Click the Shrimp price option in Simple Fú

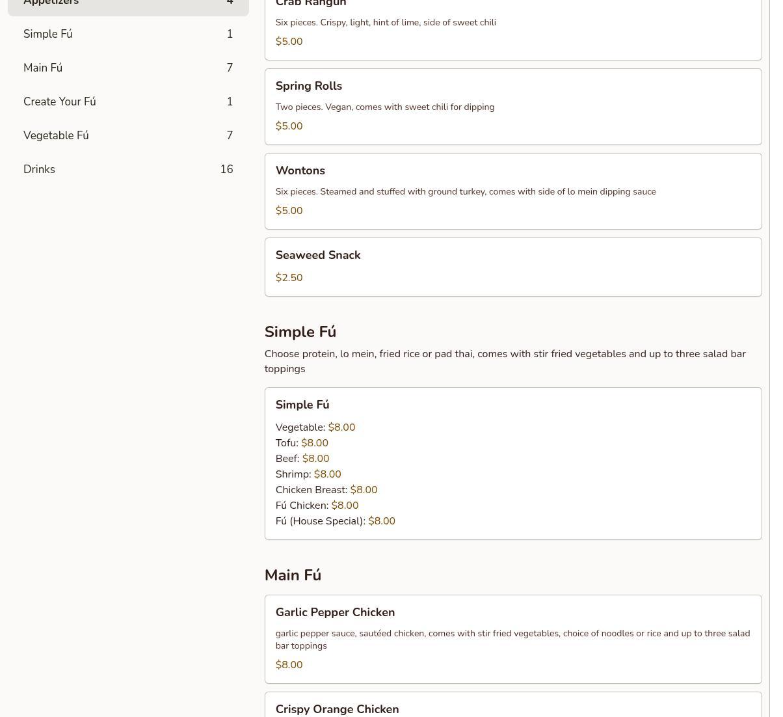327,474
